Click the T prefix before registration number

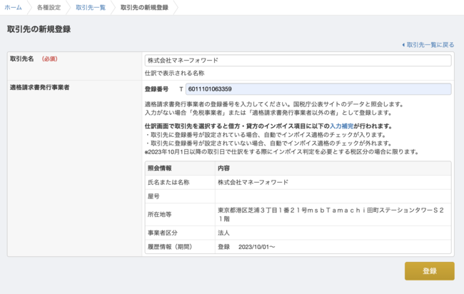pyautogui.click(x=181, y=89)
